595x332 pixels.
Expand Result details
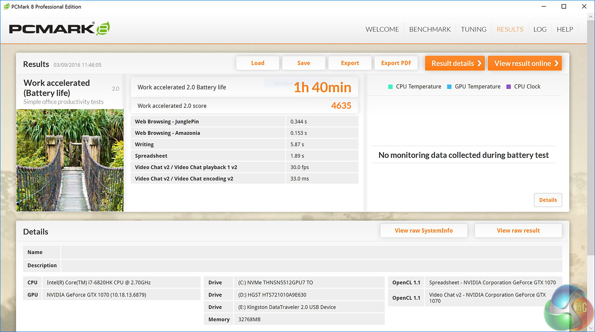[x=455, y=63]
